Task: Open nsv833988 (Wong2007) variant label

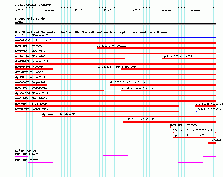Action: click(185, 125)
